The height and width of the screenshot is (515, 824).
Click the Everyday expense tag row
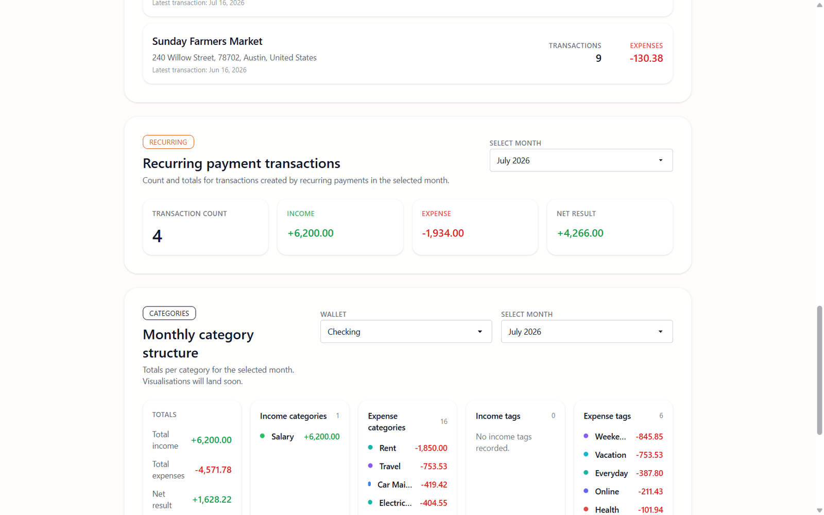(x=623, y=473)
